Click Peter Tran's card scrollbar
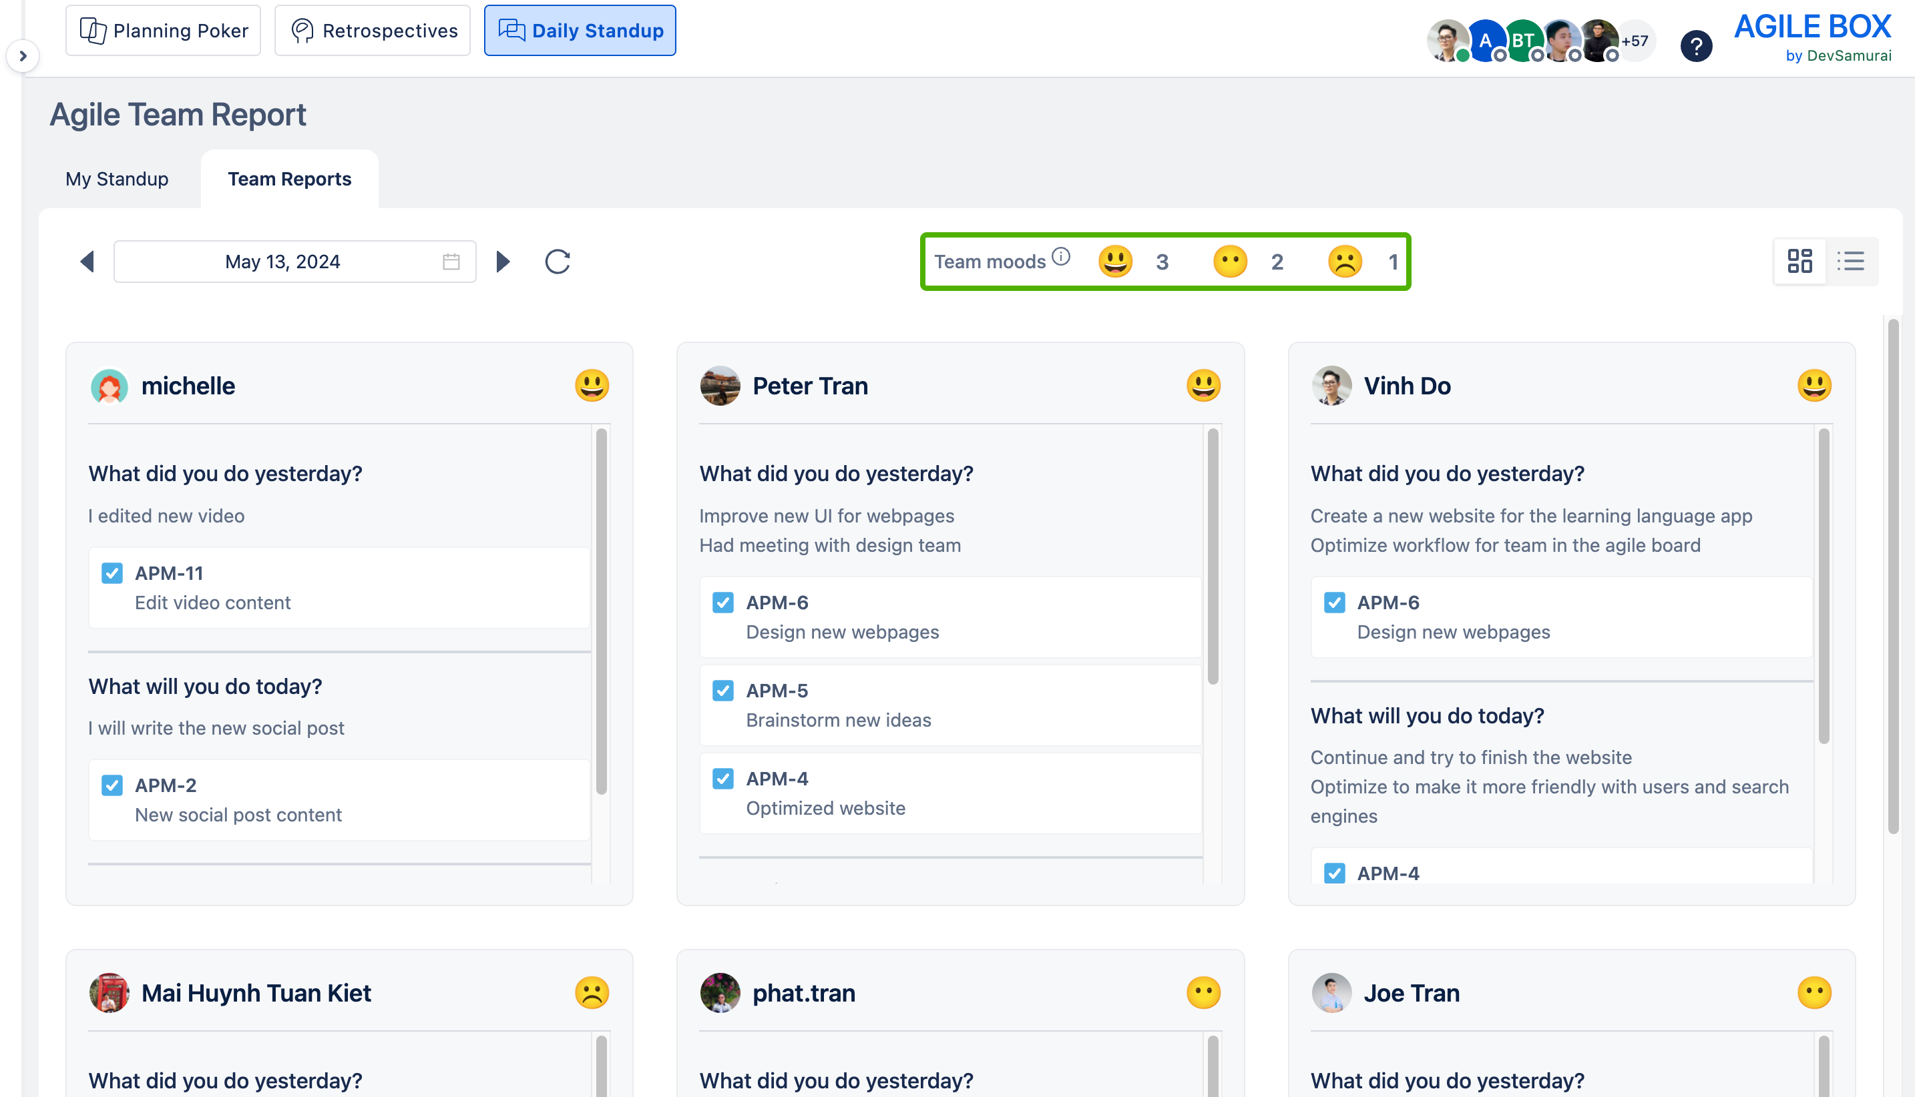Image resolution: width=1915 pixels, height=1097 pixels. click(x=1213, y=556)
